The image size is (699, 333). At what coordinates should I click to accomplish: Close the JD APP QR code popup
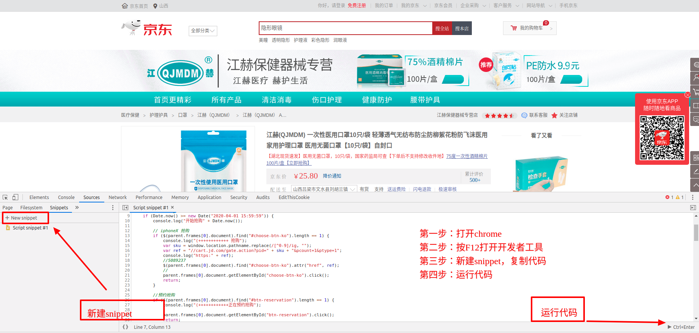(688, 95)
